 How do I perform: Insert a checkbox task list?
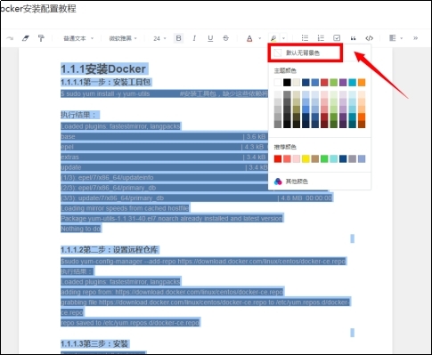[337, 38]
